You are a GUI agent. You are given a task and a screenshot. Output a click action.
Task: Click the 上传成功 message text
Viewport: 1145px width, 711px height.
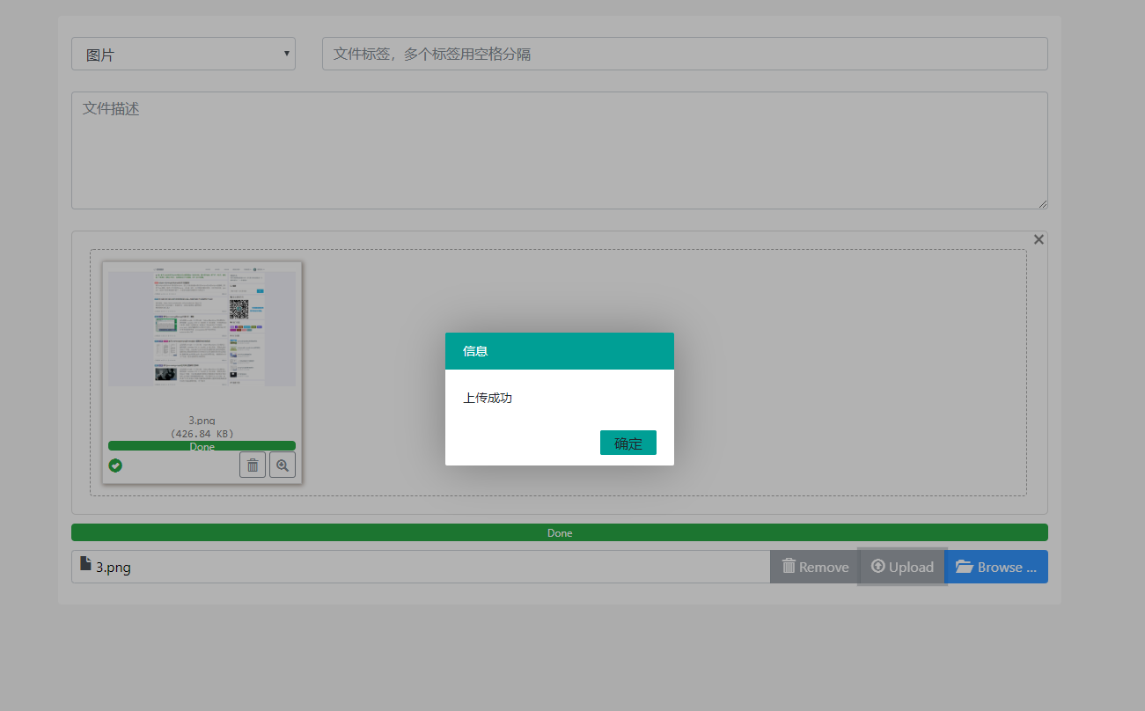488,399
